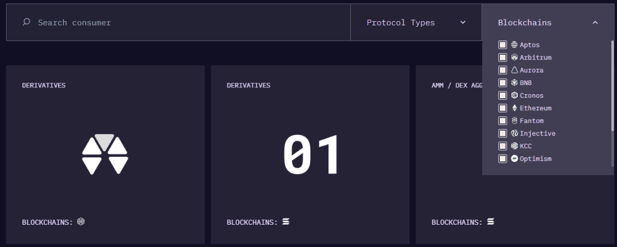Click the Aurora triangle icon
The height and width of the screenshot is (247, 617).
click(x=514, y=70)
